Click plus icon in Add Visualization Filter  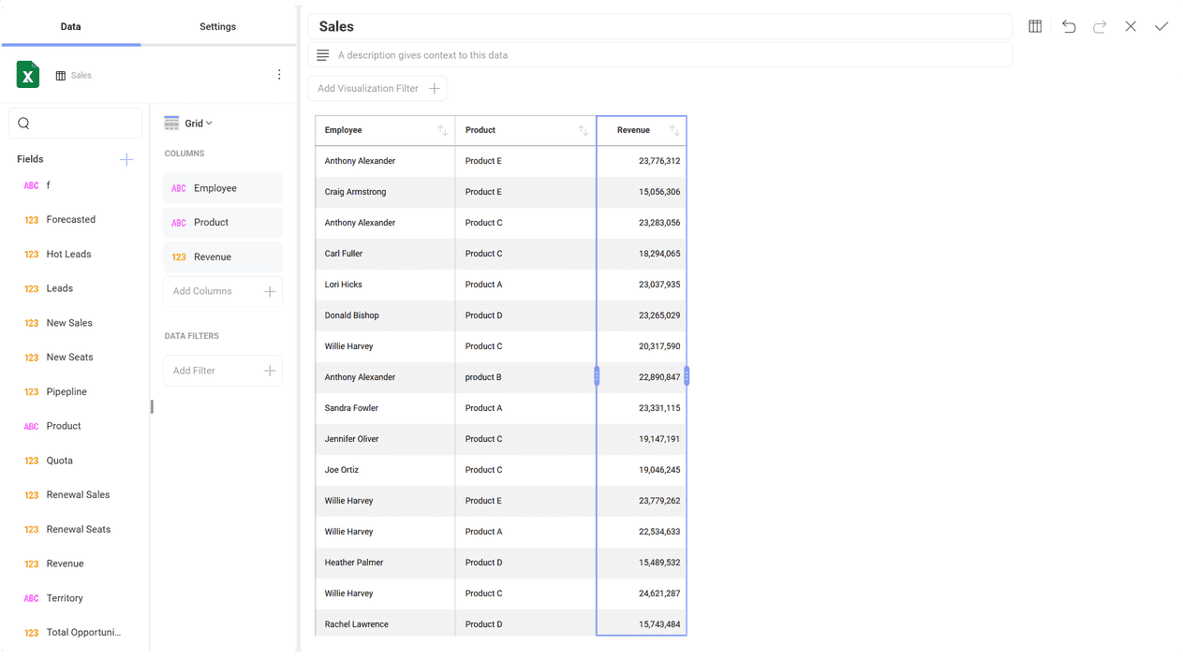point(434,89)
